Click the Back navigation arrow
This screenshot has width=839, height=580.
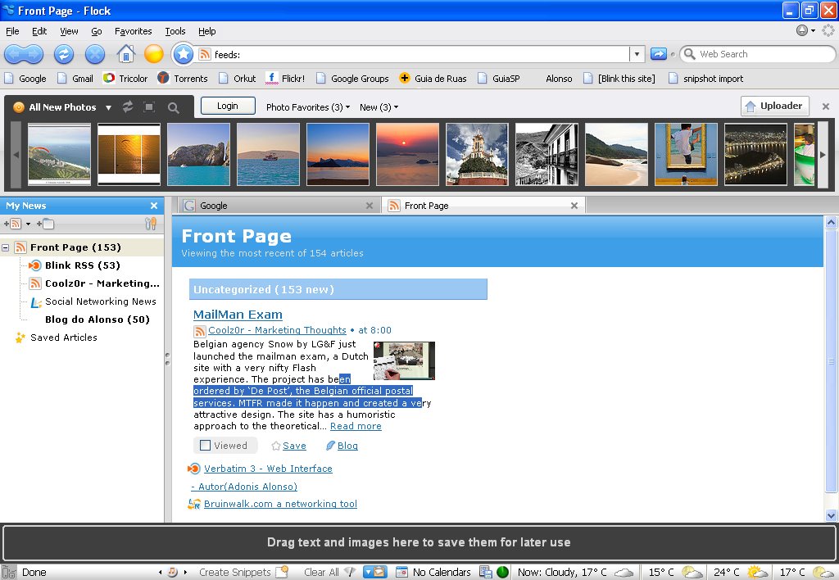click(x=14, y=54)
